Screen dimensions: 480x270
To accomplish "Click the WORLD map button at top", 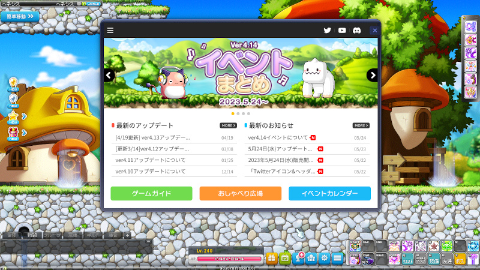I will 93,4.
